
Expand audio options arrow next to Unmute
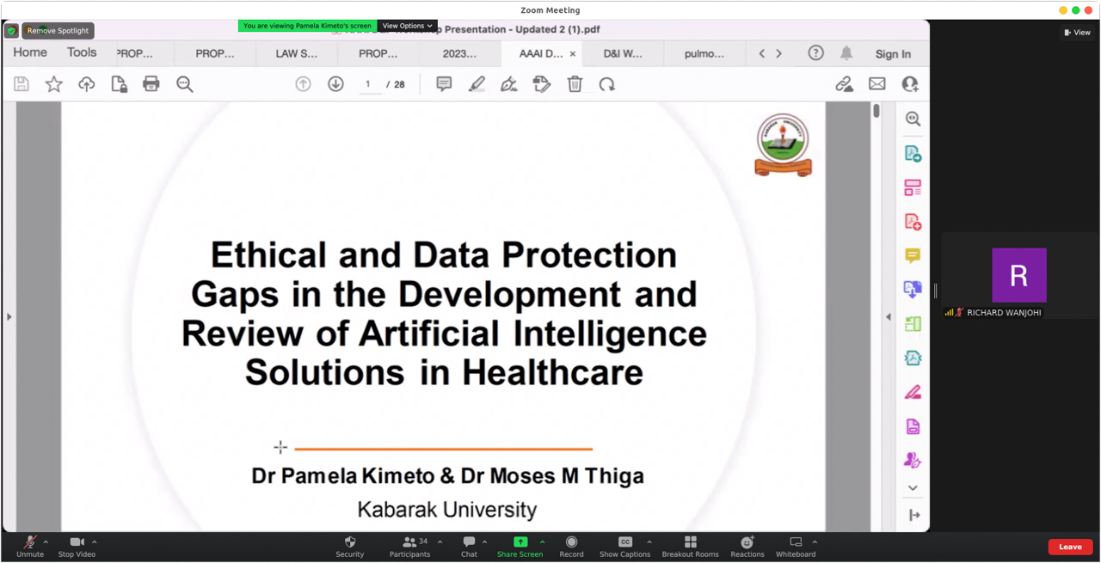click(46, 542)
